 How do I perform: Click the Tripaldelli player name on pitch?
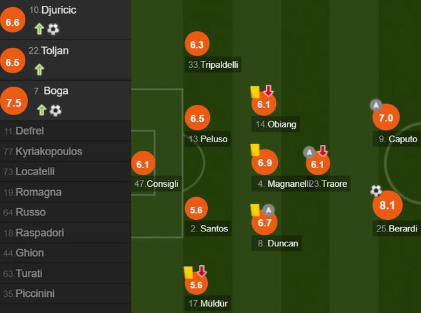click(x=213, y=65)
